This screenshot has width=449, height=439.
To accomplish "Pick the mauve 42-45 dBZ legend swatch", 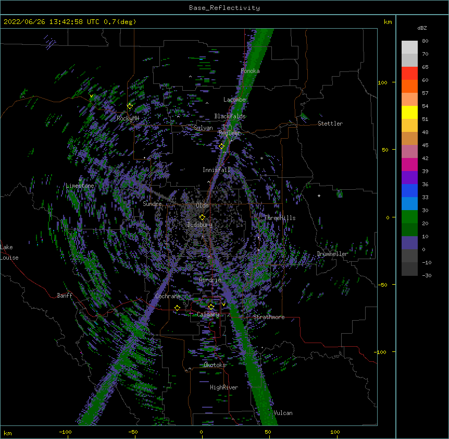I will (x=409, y=152).
